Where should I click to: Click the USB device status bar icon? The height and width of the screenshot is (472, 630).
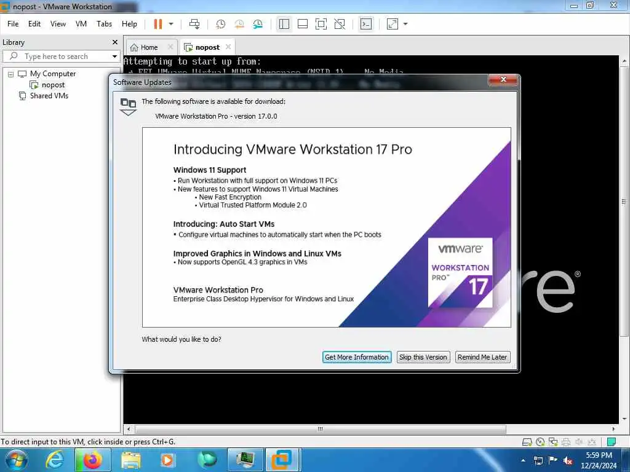pos(591,442)
